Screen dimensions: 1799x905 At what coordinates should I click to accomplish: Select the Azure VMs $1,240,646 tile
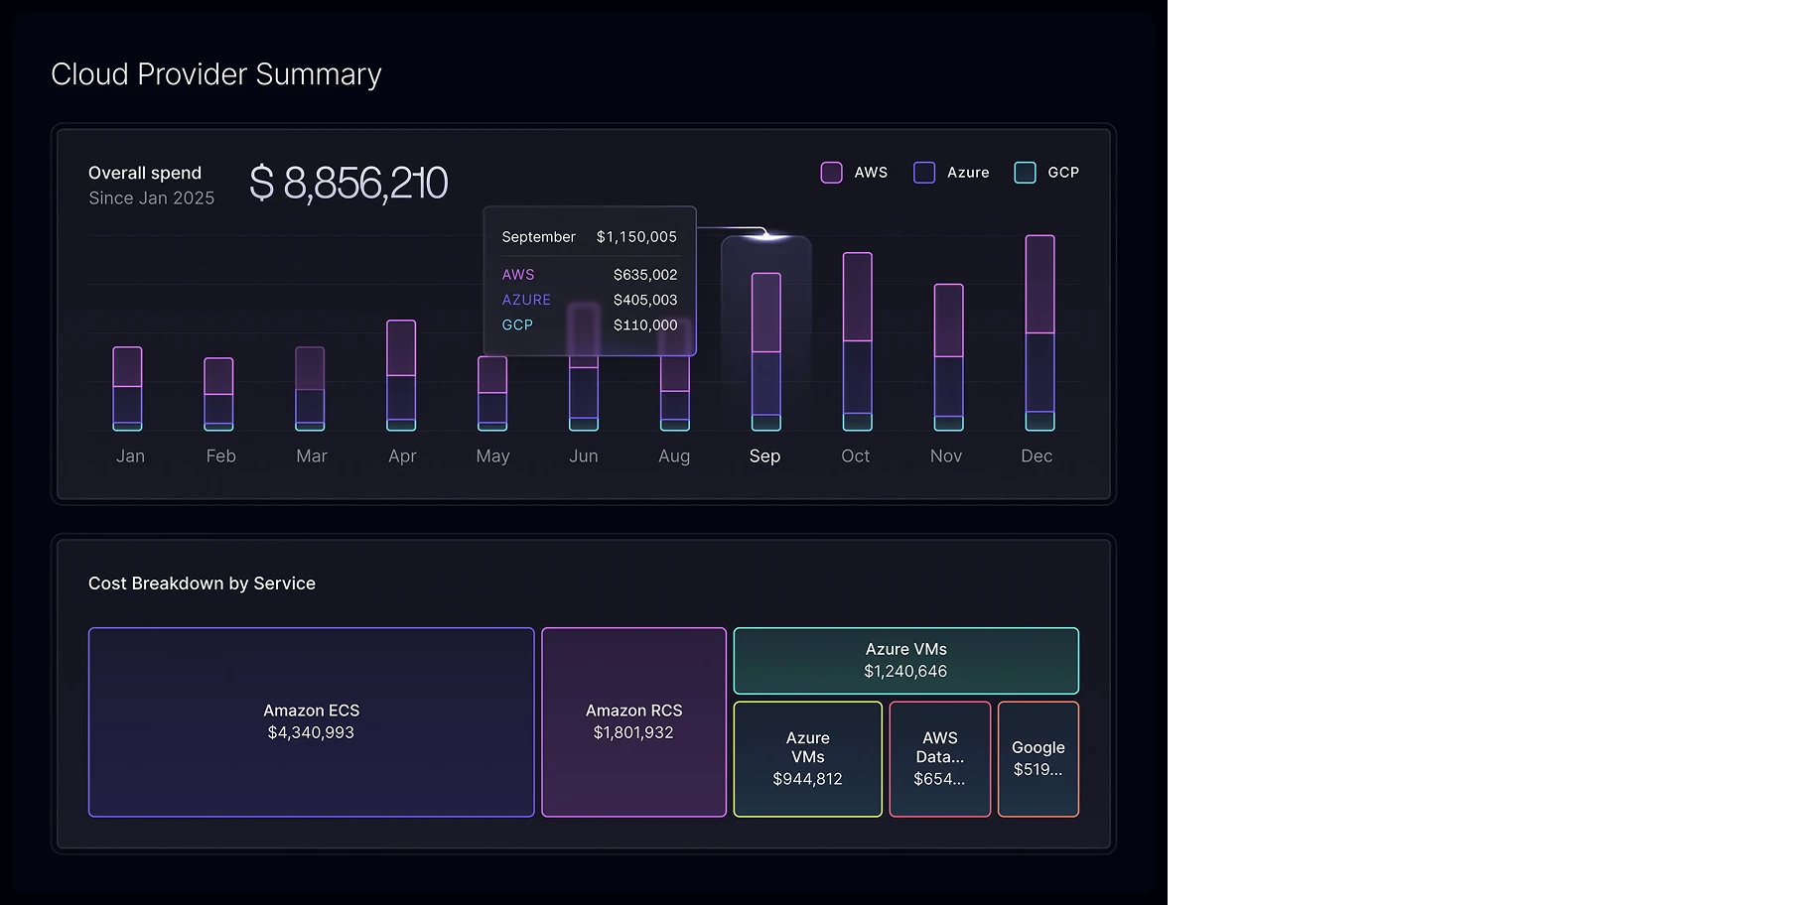tap(905, 661)
